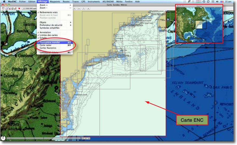237x145 pixels.
Task: Select the pencil annotation tool
Action: [15, 9]
